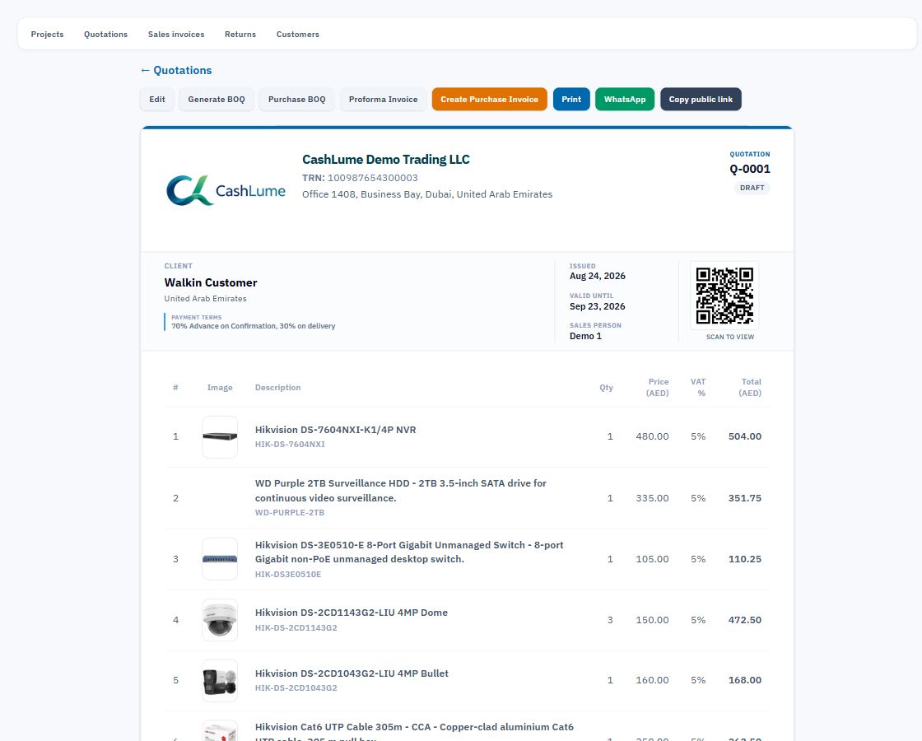Open the 4MP Bullet camera thumbnail
This screenshot has width=922, height=741.
point(220,680)
